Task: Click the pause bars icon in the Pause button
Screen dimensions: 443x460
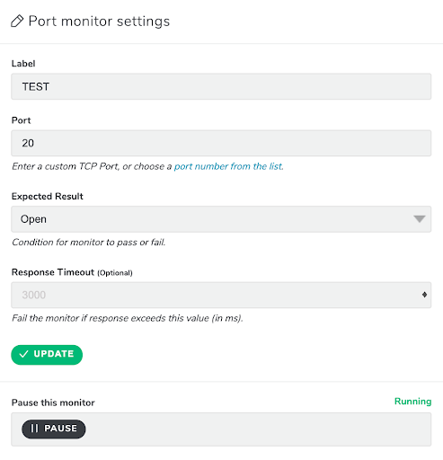Action: 34,429
